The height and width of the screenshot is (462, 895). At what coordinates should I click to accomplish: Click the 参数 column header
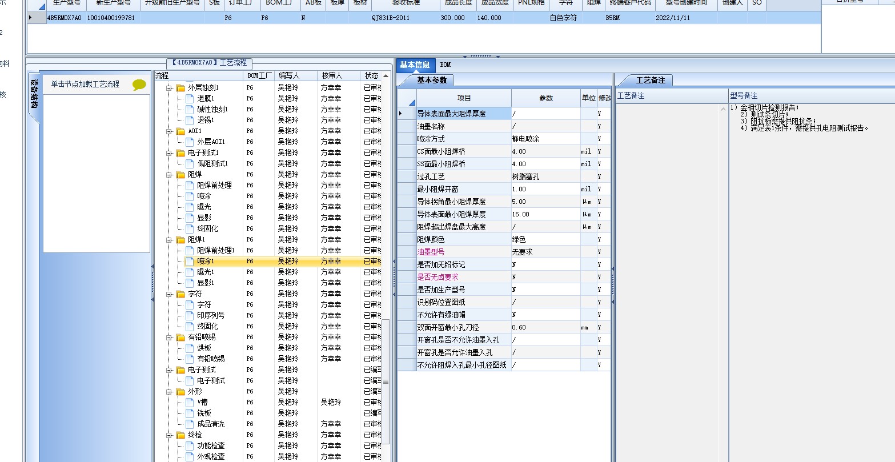pos(546,98)
